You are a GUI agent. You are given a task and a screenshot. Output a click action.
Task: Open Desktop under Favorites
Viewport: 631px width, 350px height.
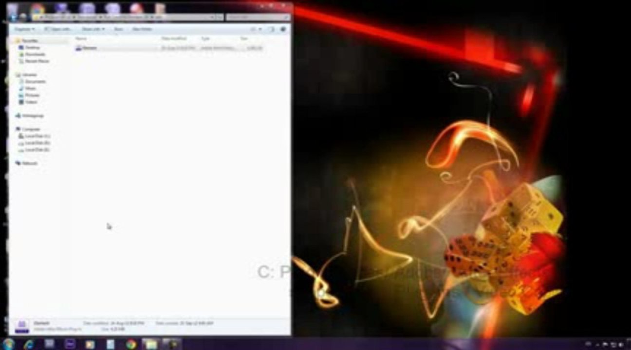coord(32,48)
